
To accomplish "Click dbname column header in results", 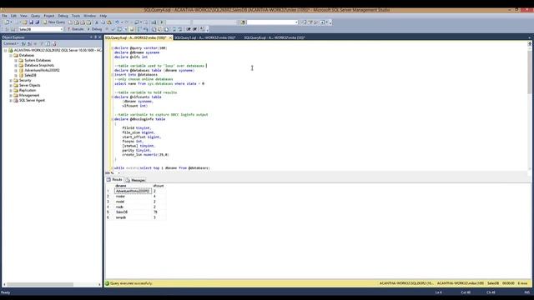I will pyautogui.click(x=133, y=186).
